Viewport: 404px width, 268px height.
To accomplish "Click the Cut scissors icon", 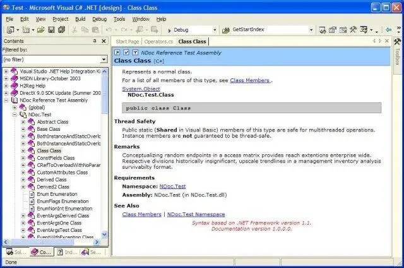I will click(x=74, y=30).
